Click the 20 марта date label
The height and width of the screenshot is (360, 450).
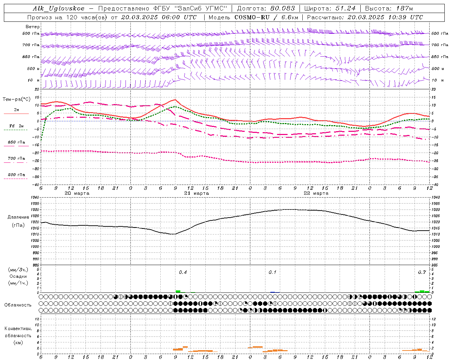77,193
